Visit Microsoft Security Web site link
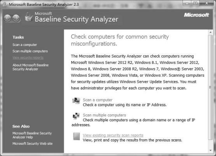Screen dimensions: 216x156 (33, 144)
